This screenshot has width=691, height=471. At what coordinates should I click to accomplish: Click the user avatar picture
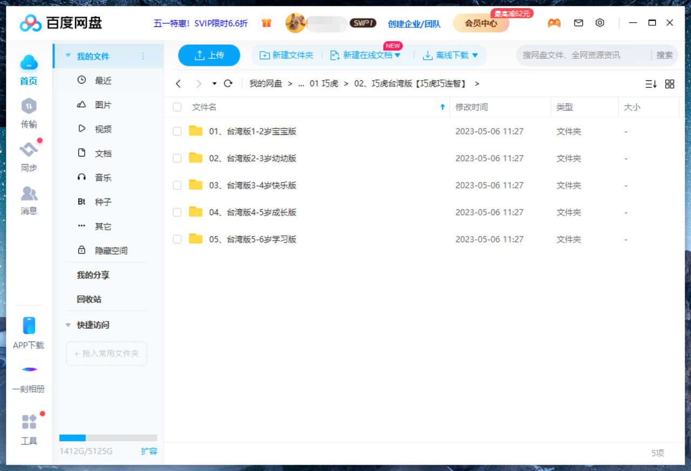(295, 23)
